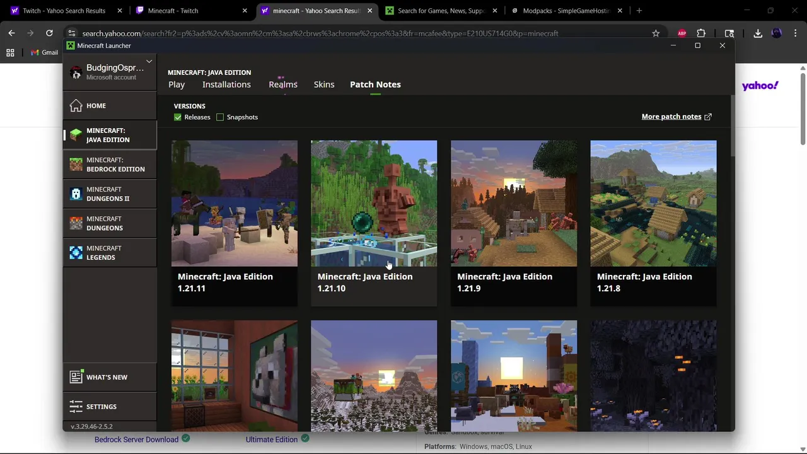Open Chrome profile avatar
807x454 pixels.
[777, 33]
